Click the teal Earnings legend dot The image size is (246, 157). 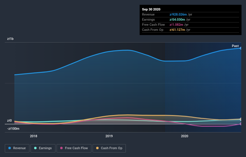pyautogui.click(x=35, y=148)
